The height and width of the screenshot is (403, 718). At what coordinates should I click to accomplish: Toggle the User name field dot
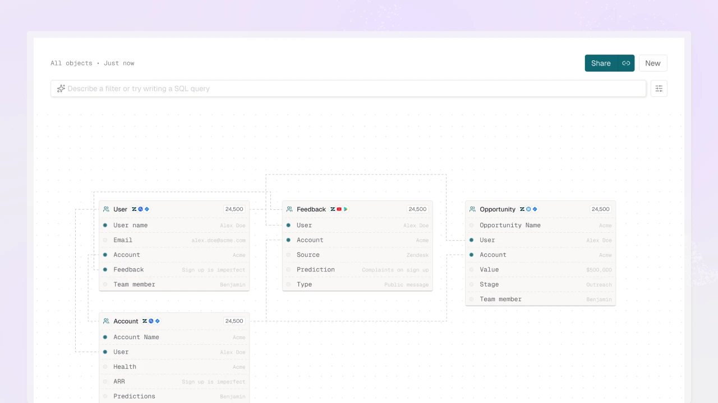point(105,225)
